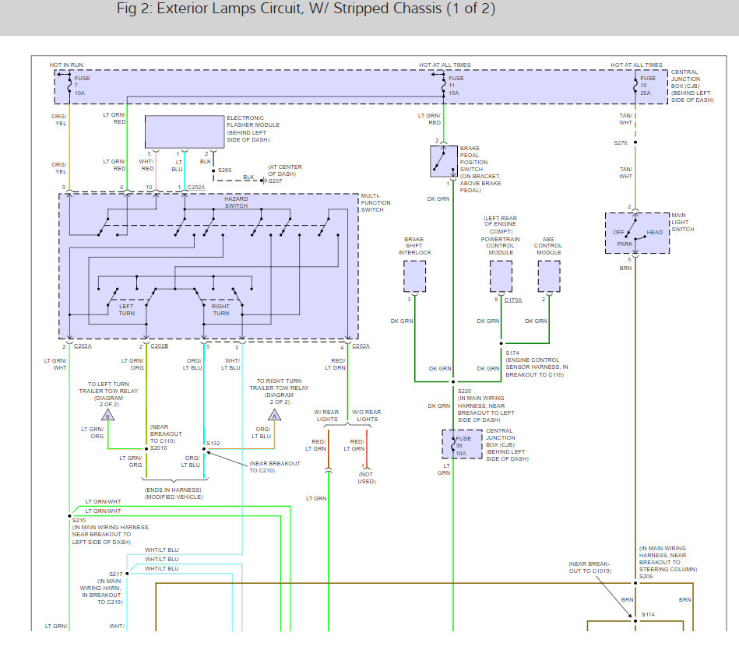Click the W/O REAR LIGHTS label
739x646 pixels.
click(x=367, y=416)
